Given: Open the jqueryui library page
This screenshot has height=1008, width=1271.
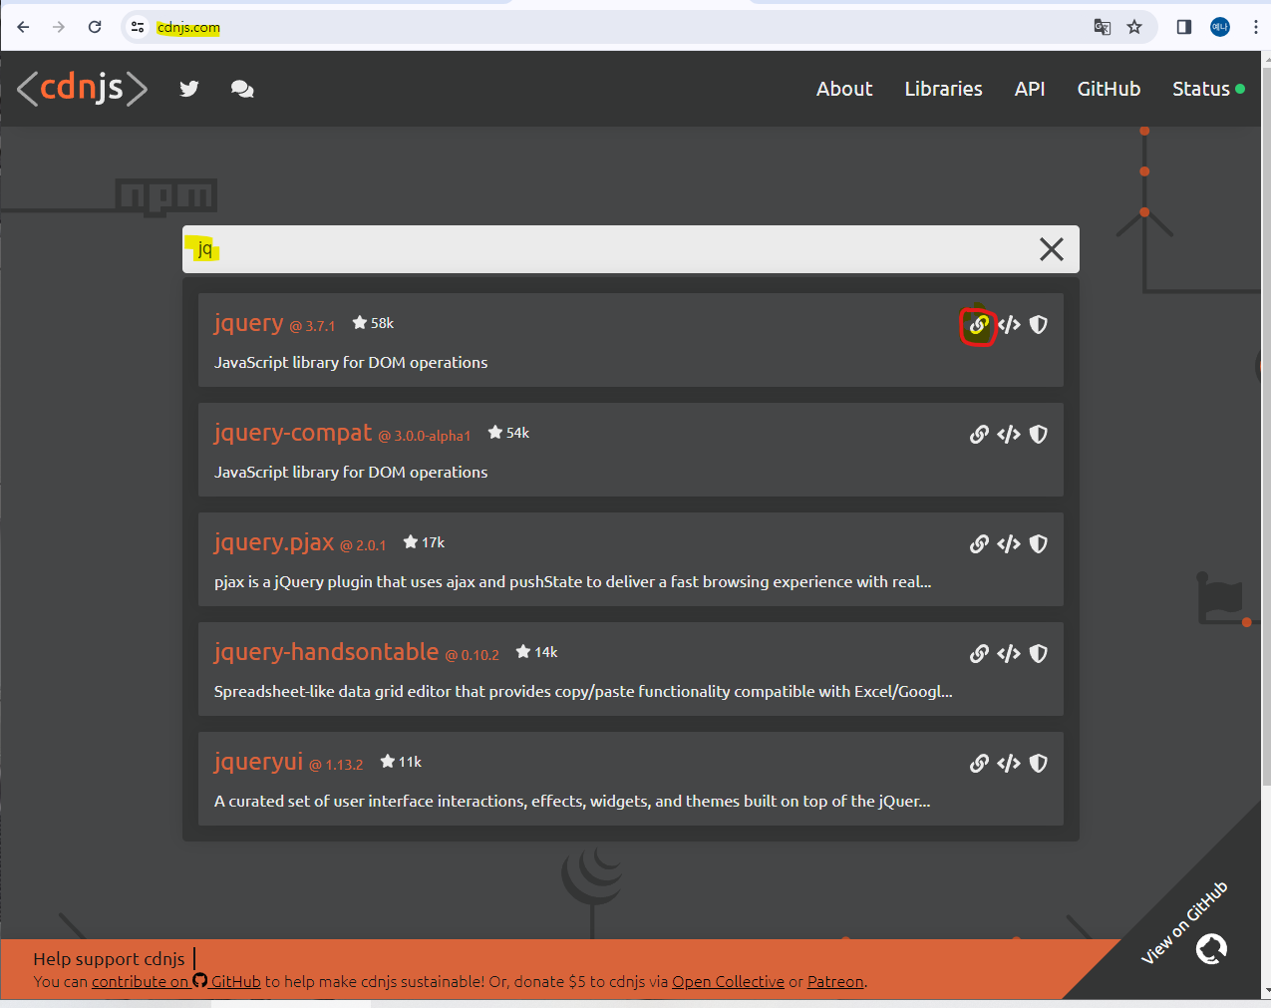Looking at the screenshot, I should coord(258,762).
